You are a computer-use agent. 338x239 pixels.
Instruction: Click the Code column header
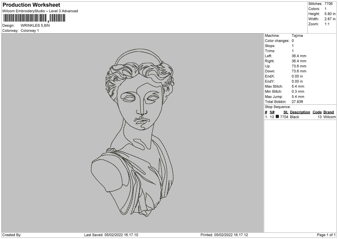317,112
